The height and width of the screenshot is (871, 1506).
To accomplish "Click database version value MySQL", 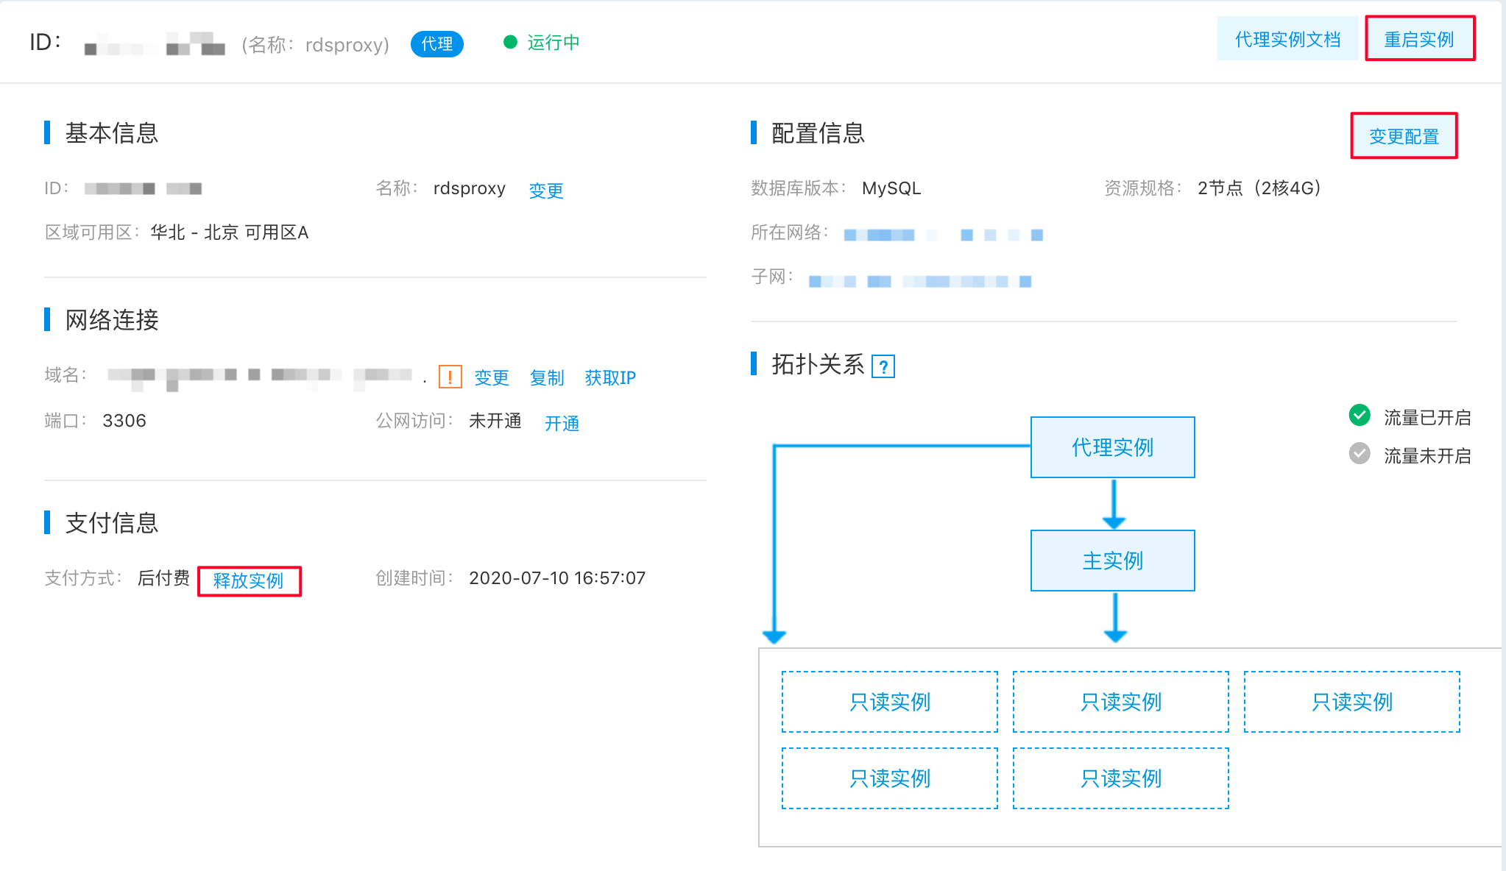I will pos(891,188).
